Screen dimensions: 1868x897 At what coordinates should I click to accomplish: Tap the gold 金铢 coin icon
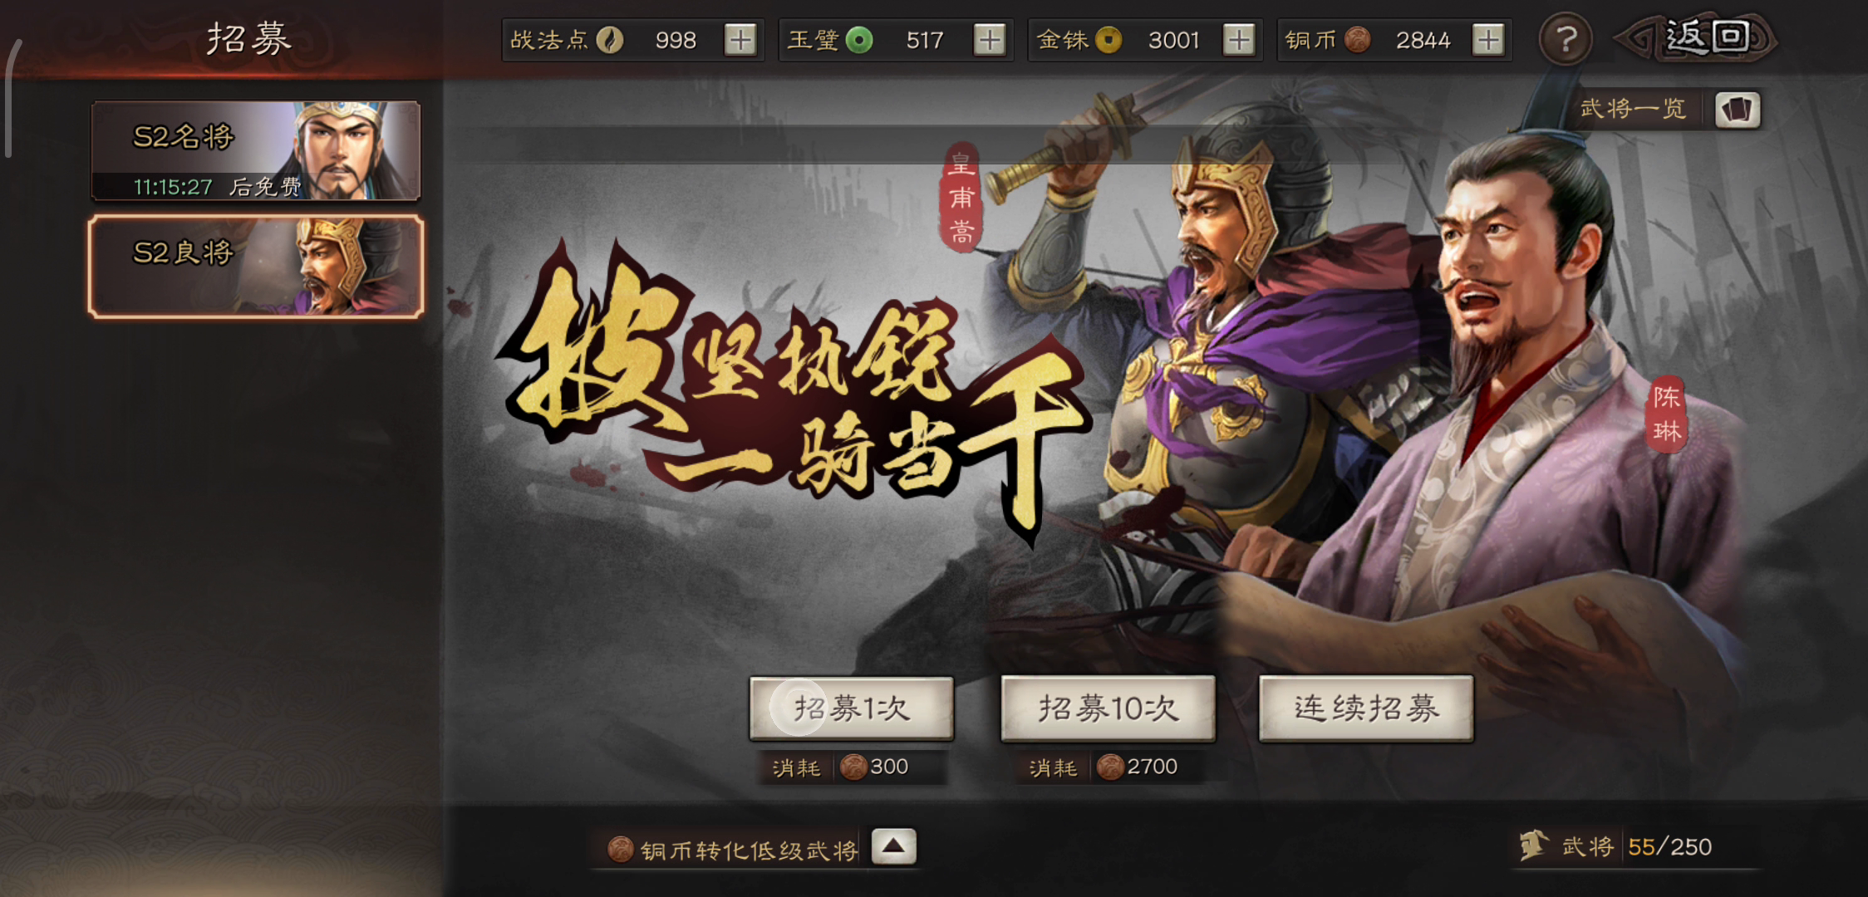pyautogui.click(x=1109, y=40)
